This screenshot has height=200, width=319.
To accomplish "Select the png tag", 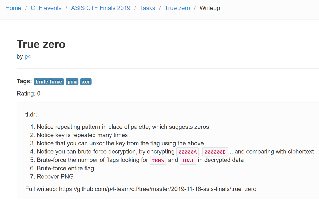I will click(72, 82).
